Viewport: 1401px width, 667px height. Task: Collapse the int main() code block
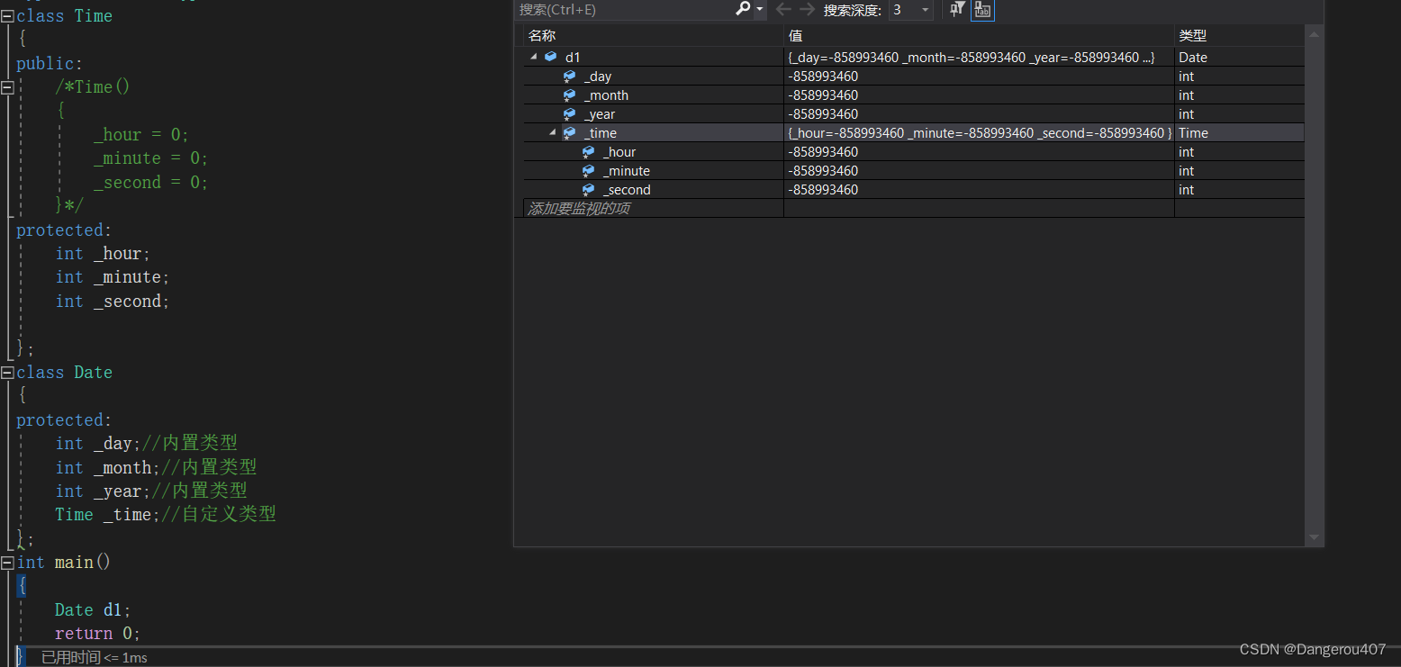click(x=7, y=563)
